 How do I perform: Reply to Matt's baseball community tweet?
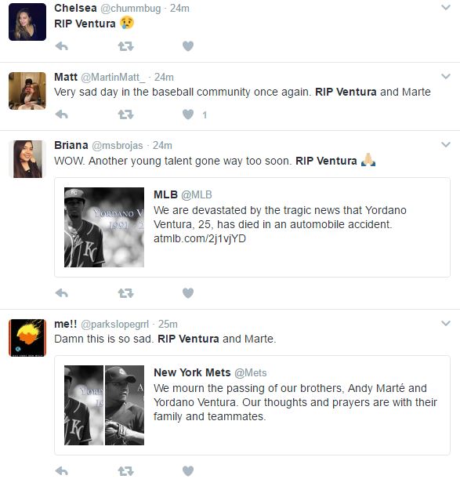[x=62, y=114]
